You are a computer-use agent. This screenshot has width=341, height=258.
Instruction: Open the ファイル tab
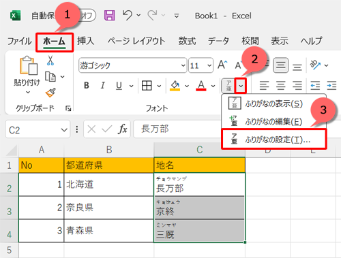(20, 41)
